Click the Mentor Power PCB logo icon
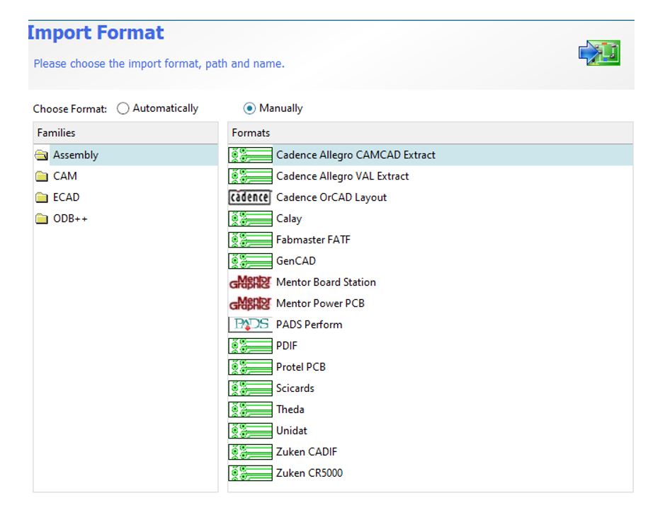 [250, 303]
